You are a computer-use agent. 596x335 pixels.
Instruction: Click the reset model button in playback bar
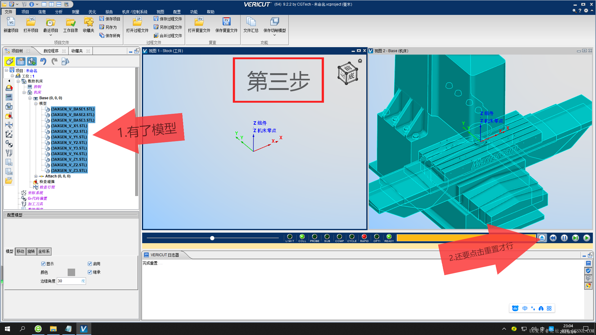[542, 238]
